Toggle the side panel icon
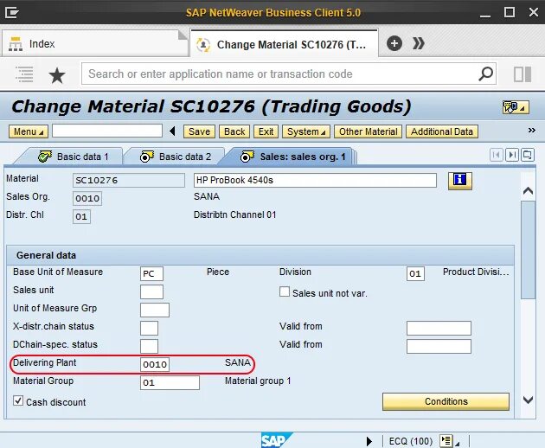The width and height of the screenshot is (545, 448). tap(523, 74)
